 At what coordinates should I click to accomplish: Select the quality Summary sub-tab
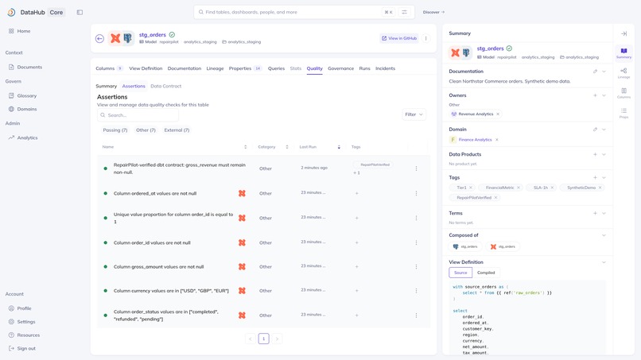pyautogui.click(x=107, y=86)
